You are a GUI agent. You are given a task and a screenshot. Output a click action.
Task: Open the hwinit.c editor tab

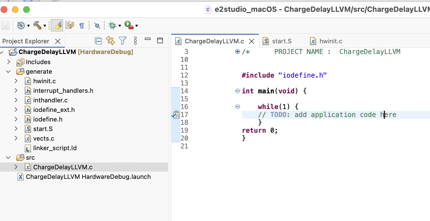(x=330, y=41)
